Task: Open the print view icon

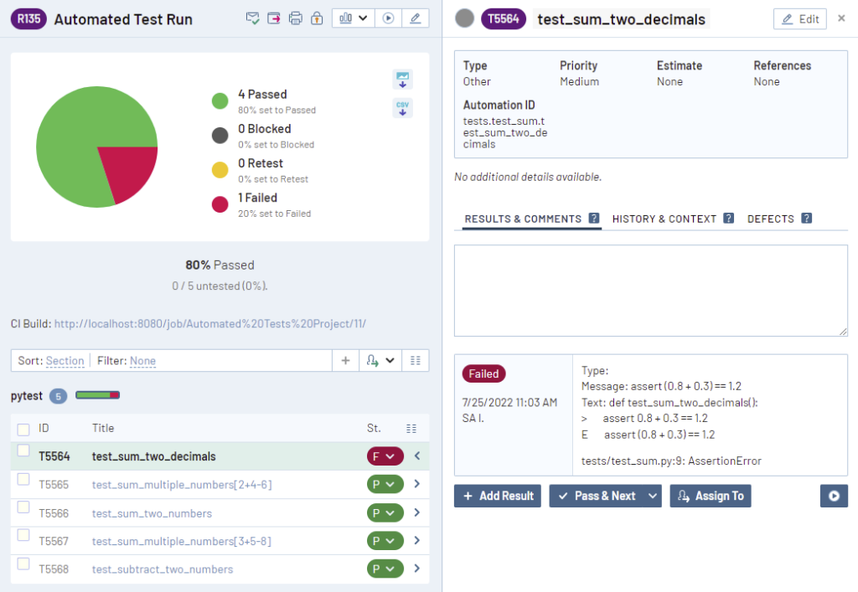Action: coord(295,18)
